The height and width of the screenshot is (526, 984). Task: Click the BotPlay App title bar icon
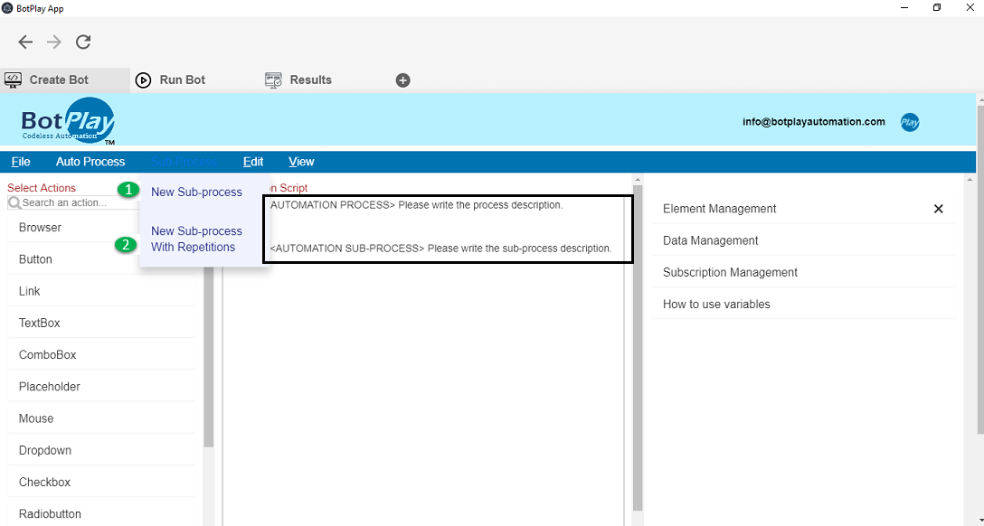[7, 8]
